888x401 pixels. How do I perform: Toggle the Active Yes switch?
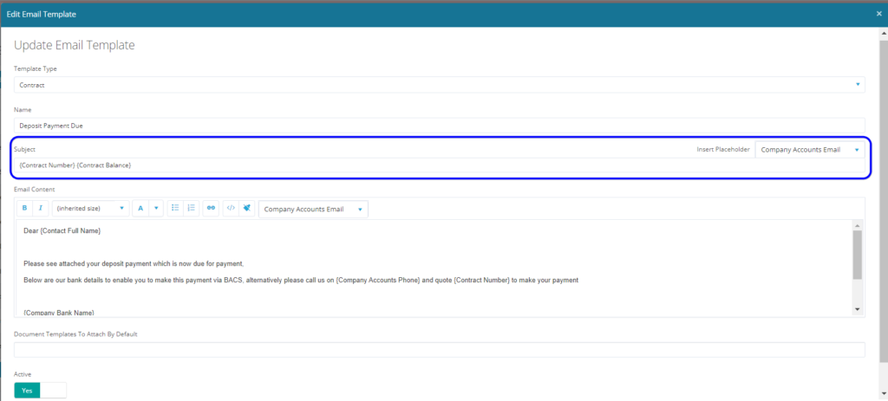tap(40, 391)
